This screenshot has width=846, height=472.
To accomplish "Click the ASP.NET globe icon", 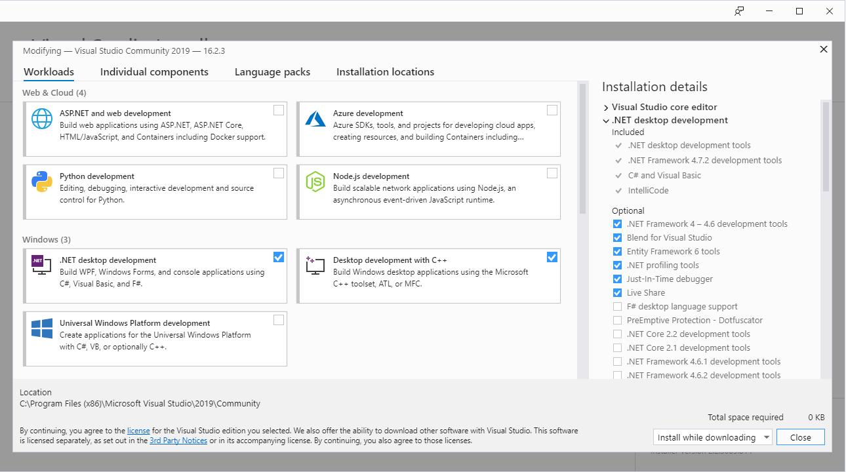I will [x=42, y=119].
